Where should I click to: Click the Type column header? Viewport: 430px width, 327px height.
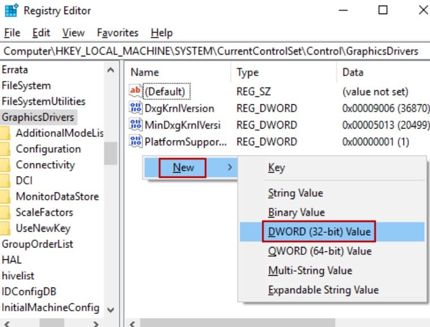(x=247, y=73)
